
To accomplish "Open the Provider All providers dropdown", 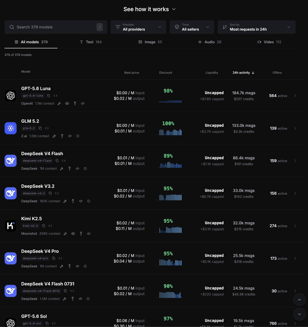I will click(138, 27).
